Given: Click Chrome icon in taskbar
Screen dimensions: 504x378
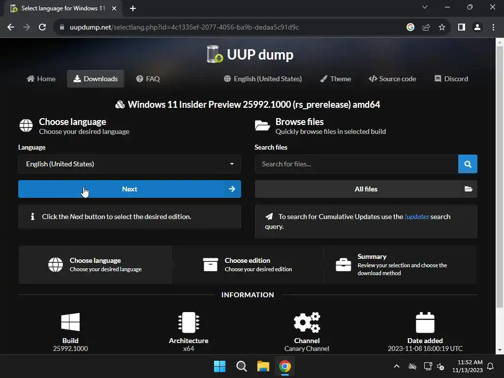Looking at the screenshot, I should point(285,366).
